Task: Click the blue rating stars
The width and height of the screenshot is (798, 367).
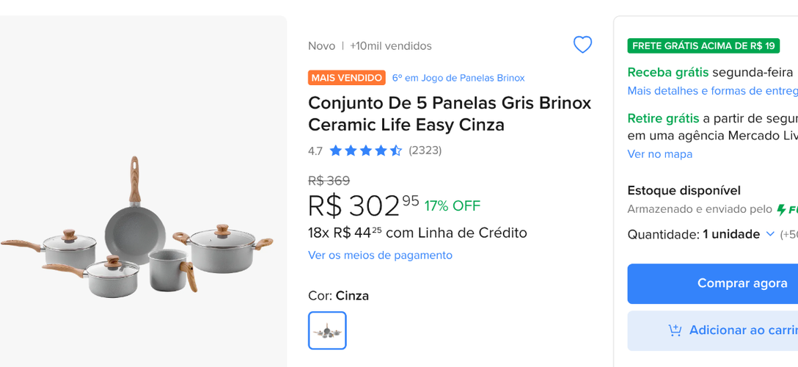Action: coord(365,150)
